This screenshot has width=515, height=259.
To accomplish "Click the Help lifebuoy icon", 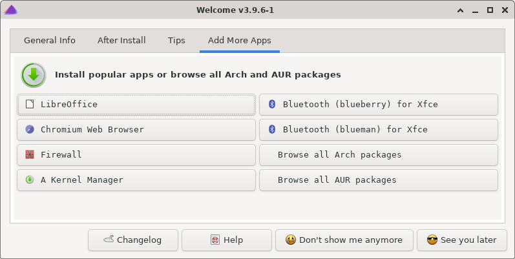I will 215,240.
